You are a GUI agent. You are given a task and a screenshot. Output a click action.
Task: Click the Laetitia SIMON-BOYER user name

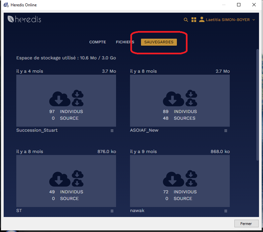228,20
